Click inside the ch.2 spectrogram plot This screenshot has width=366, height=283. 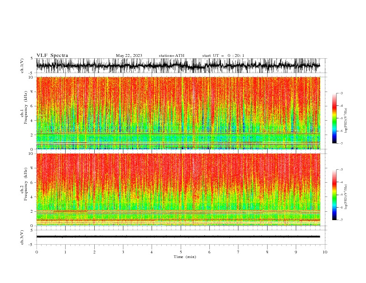click(178, 190)
